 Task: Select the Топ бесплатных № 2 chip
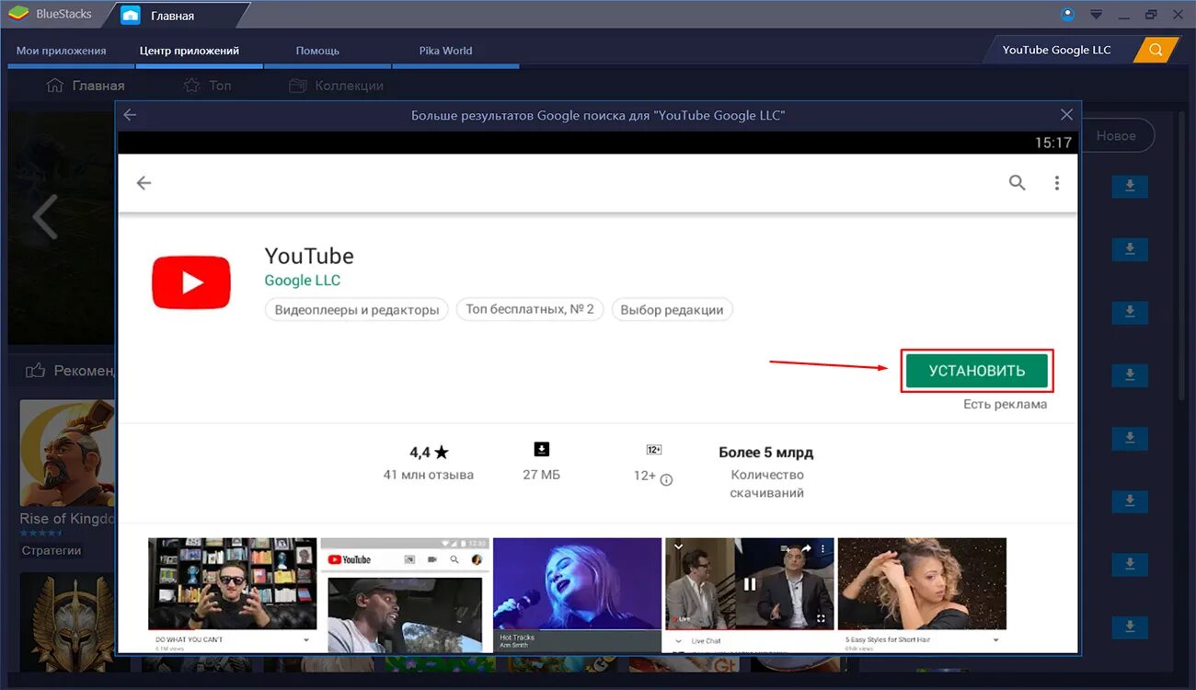click(x=530, y=309)
